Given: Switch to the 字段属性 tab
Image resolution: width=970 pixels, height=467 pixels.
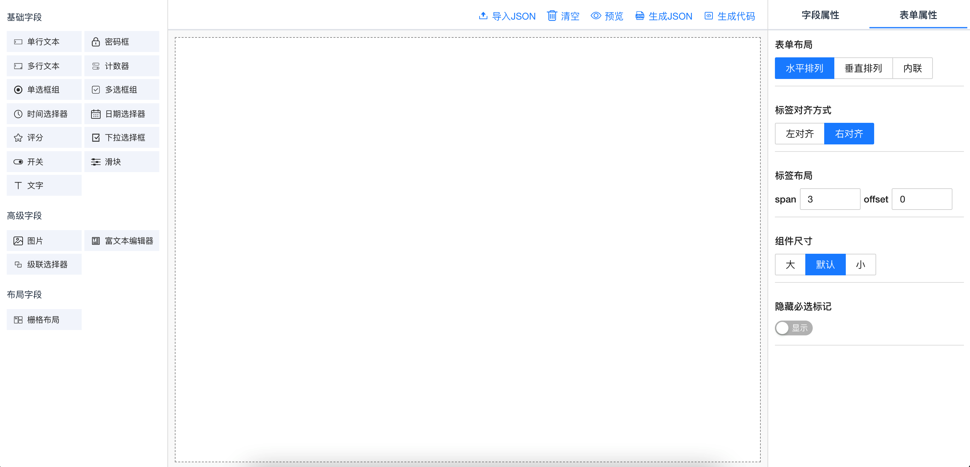Looking at the screenshot, I should tap(820, 15).
